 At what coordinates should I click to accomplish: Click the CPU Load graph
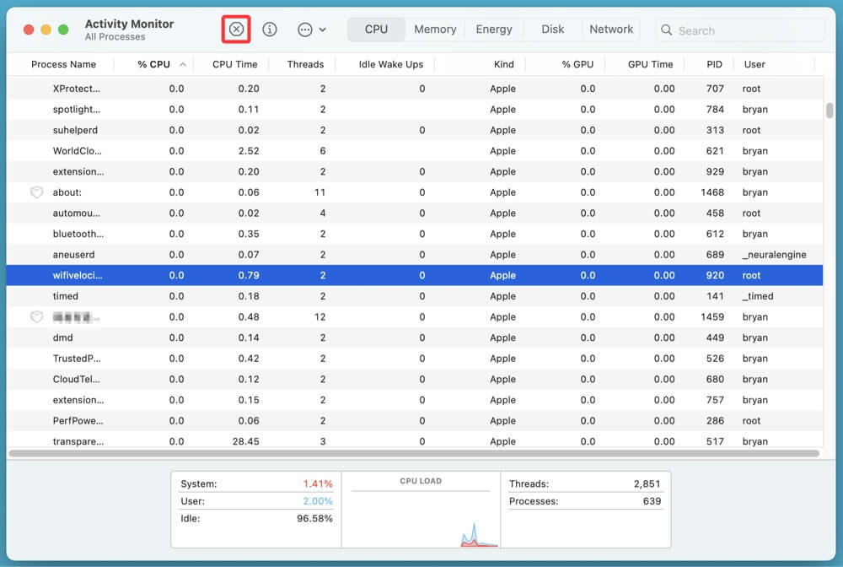click(420, 516)
